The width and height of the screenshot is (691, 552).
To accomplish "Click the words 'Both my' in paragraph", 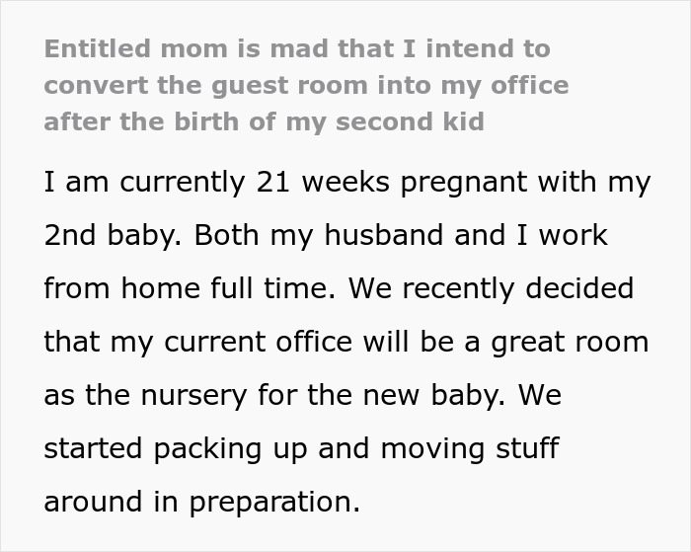I will pyautogui.click(x=252, y=235).
